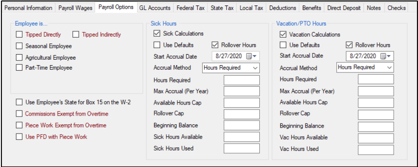The width and height of the screenshot is (418, 167).
Task: Open the Local Tax tab
Action: (251, 8)
